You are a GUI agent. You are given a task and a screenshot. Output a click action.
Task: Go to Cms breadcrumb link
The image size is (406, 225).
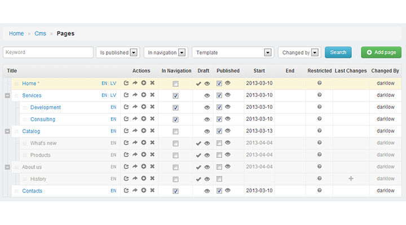(x=40, y=33)
